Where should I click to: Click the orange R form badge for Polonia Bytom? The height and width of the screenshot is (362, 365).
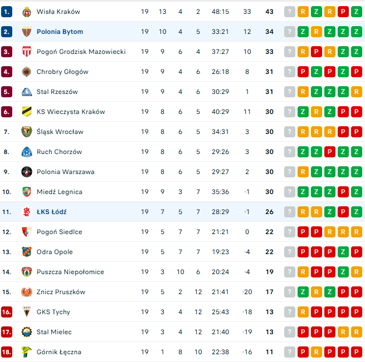(316, 32)
